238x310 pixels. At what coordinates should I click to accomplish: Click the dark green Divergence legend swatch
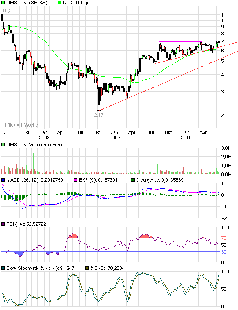(133, 180)
